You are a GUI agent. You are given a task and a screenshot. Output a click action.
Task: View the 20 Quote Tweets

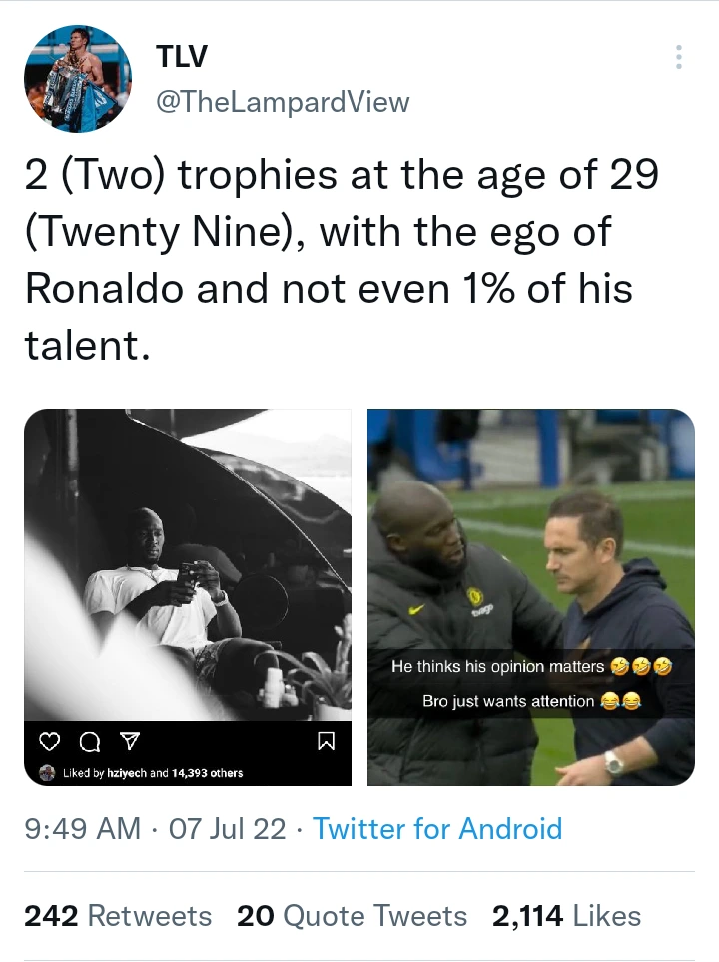(352, 916)
